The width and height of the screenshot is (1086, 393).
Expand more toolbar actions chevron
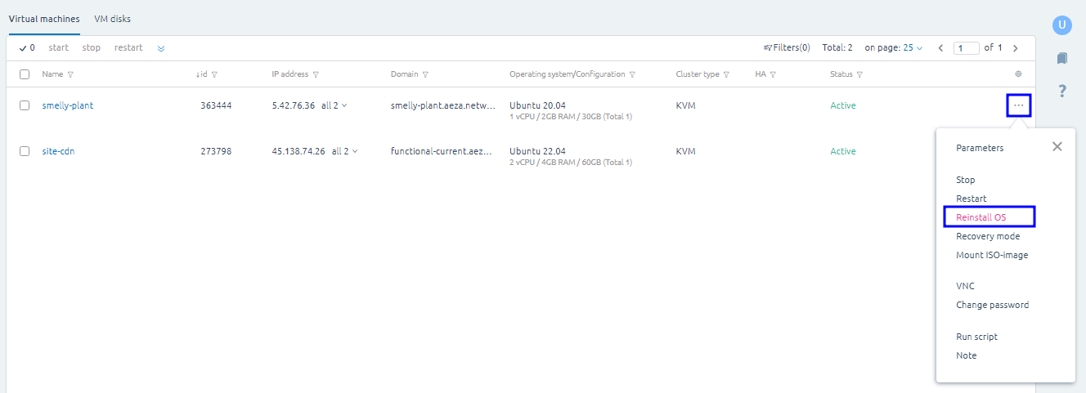(161, 48)
